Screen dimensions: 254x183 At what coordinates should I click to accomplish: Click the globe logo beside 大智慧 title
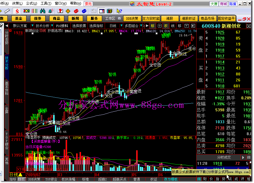pos(132,4)
